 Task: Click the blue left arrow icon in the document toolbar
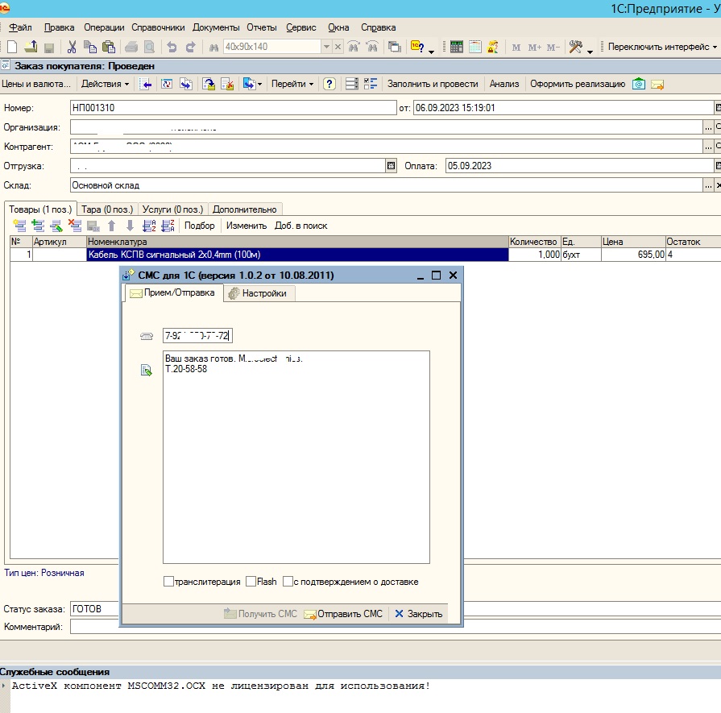[x=145, y=84]
